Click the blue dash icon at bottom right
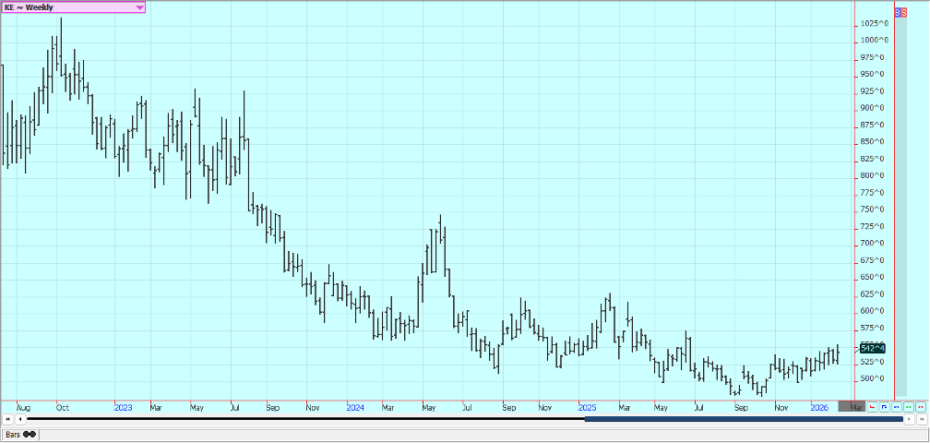Viewport: 930px width, 443px height. (896, 406)
